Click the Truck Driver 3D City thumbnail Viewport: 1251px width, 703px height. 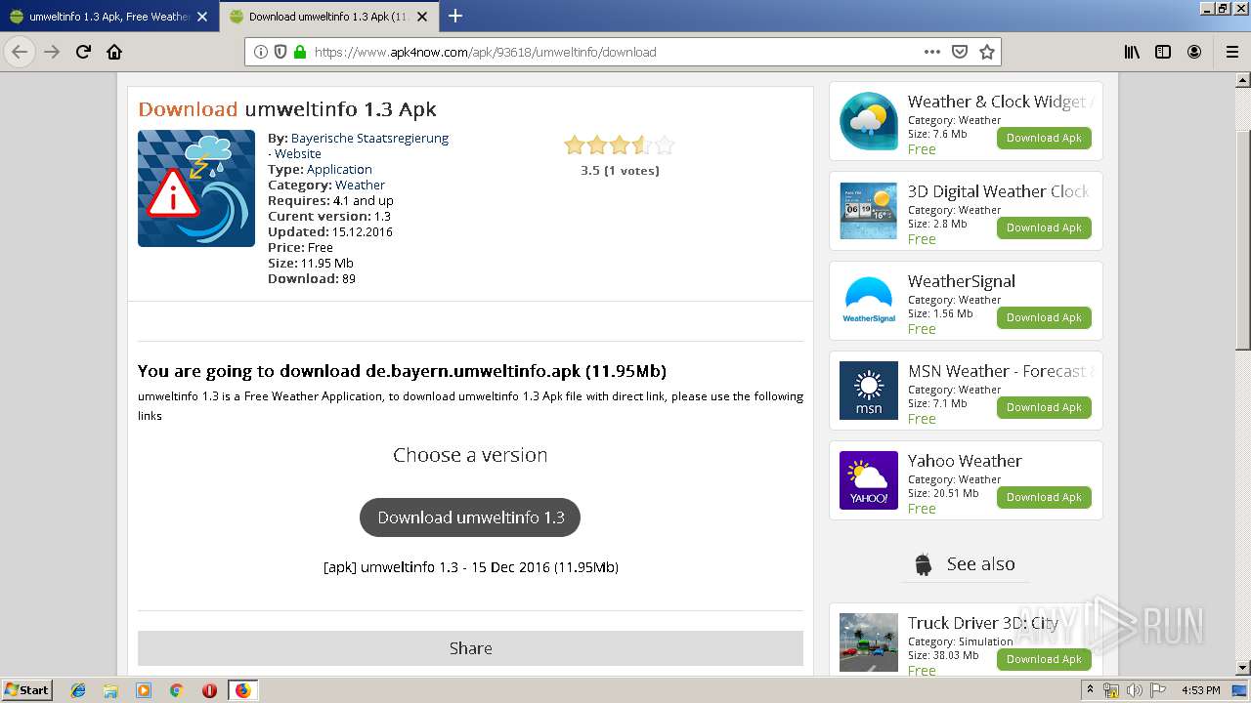(x=869, y=642)
